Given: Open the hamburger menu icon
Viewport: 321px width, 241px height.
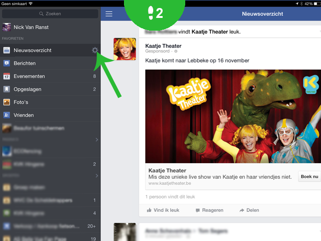Looking at the screenshot, I should tap(109, 14).
